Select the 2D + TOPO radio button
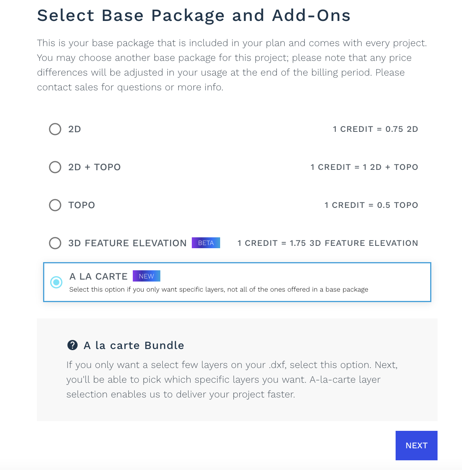This screenshot has width=462, height=470. click(55, 167)
